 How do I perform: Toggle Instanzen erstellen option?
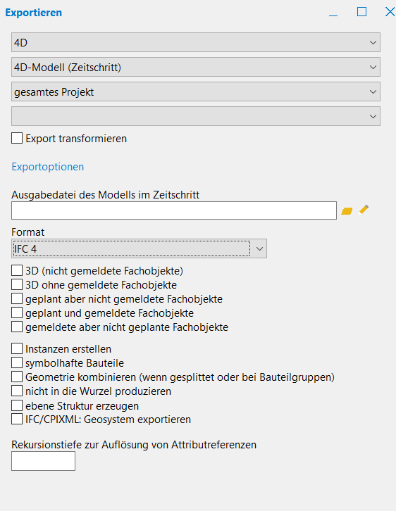[x=17, y=348]
